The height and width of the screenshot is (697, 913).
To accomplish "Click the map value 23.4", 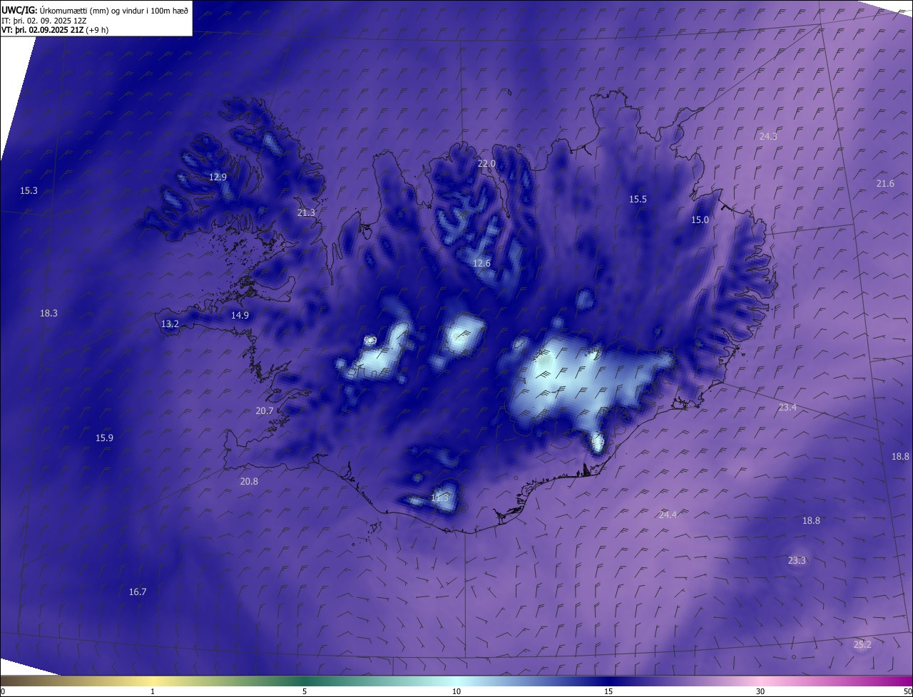I will [787, 407].
